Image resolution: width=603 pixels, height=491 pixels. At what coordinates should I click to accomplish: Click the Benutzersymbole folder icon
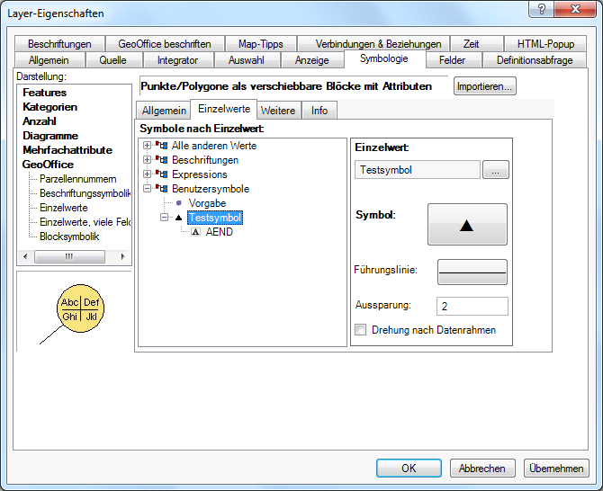163,189
